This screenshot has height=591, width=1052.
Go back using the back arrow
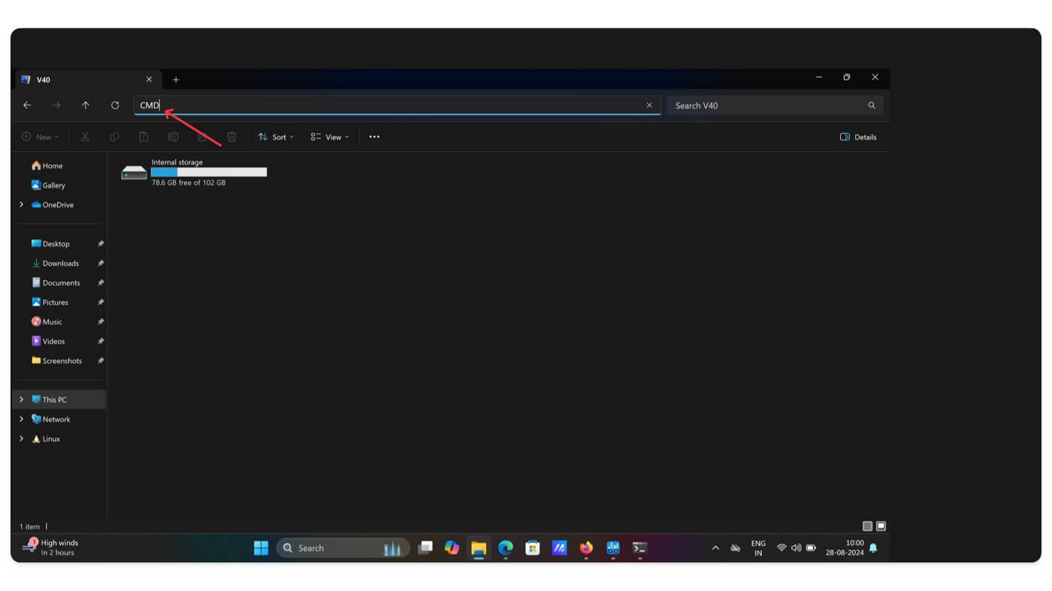click(27, 105)
